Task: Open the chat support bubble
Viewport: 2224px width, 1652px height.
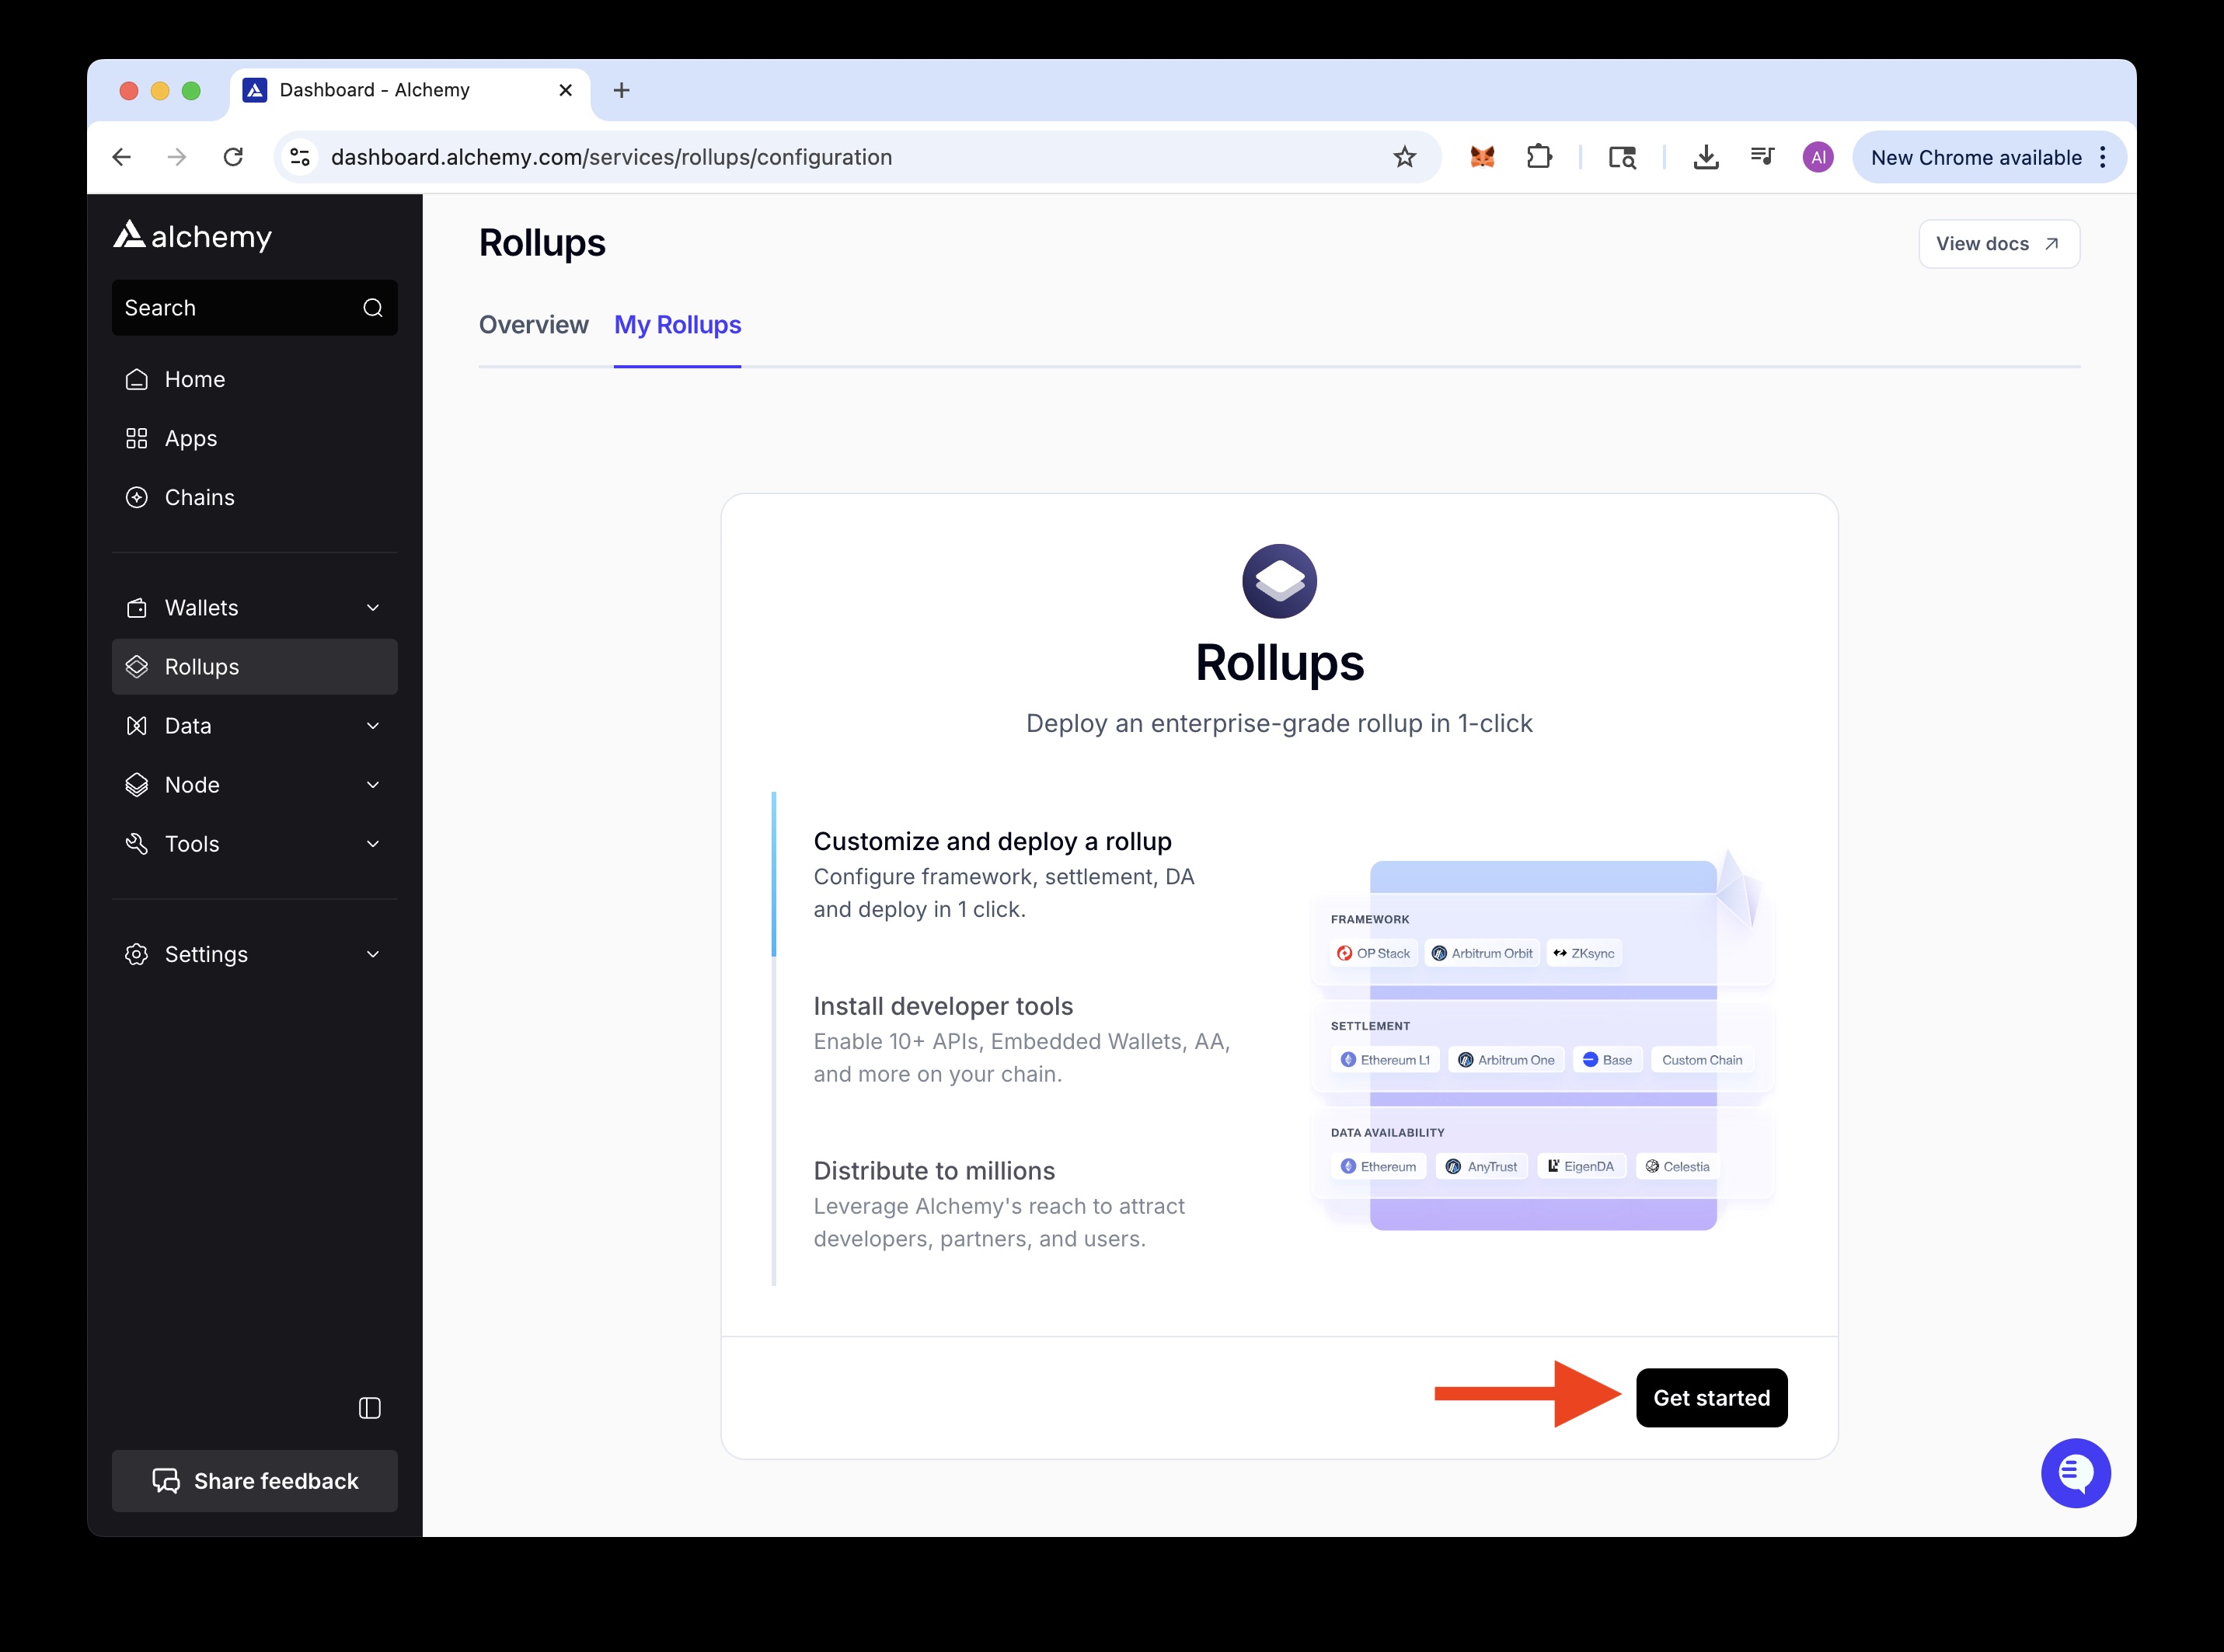Action: [x=2075, y=1473]
